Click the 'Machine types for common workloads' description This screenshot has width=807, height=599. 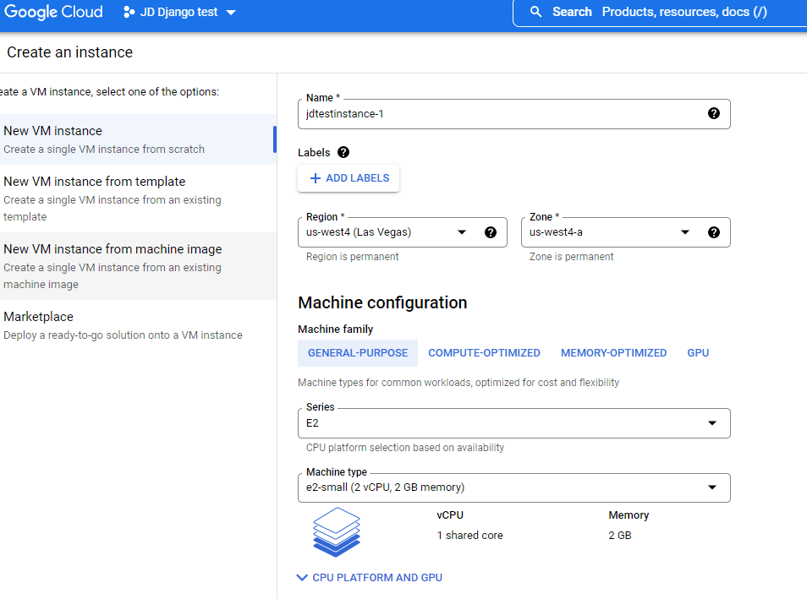pyautogui.click(x=458, y=383)
